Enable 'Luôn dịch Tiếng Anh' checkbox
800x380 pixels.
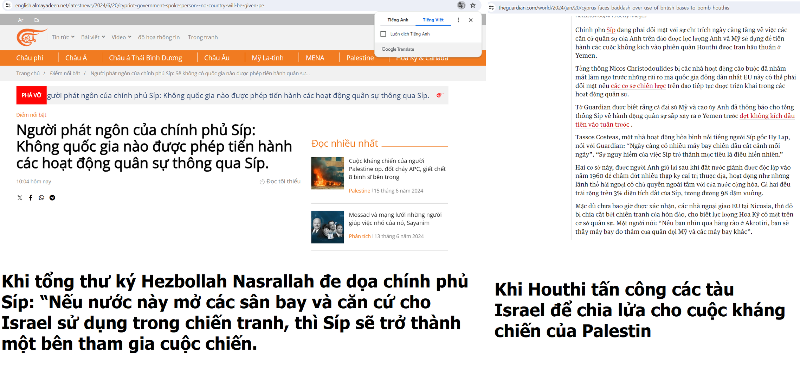(383, 34)
